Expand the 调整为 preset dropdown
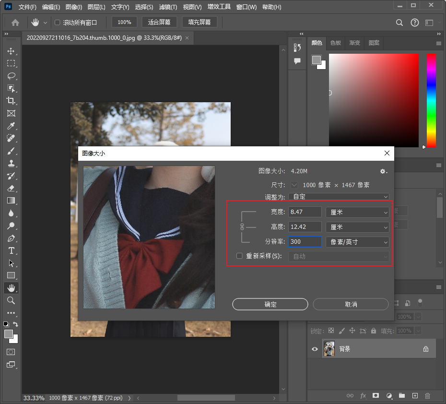Image resolution: width=446 pixels, height=404 pixels. pos(339,197)
